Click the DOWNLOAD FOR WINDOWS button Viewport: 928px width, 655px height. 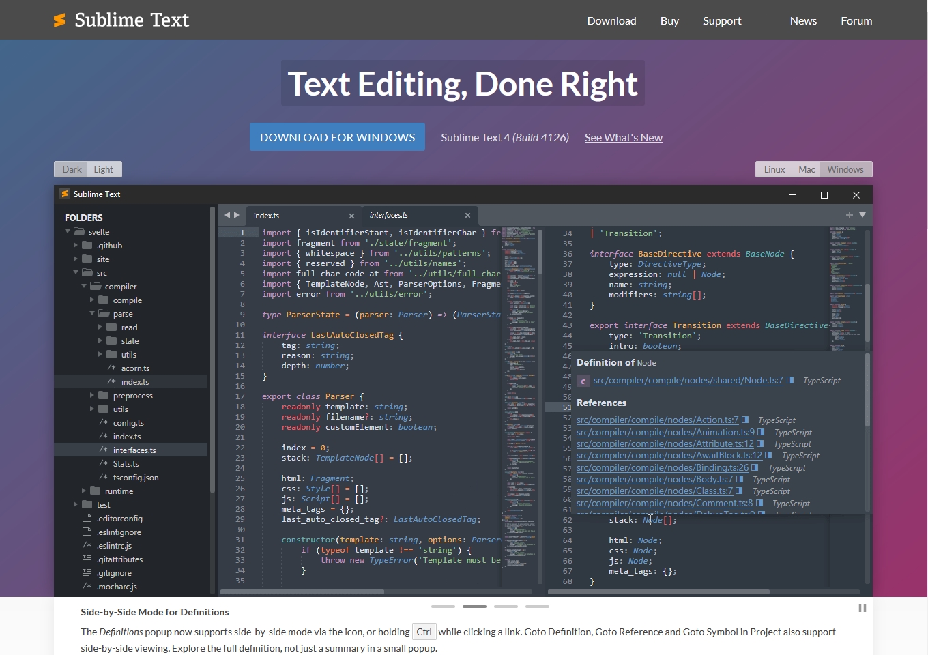pyautogui.click(x=337, y=137)
